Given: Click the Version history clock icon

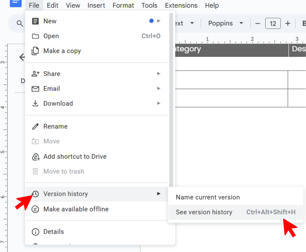Looking at the screenshot, I should coord(35,194).
